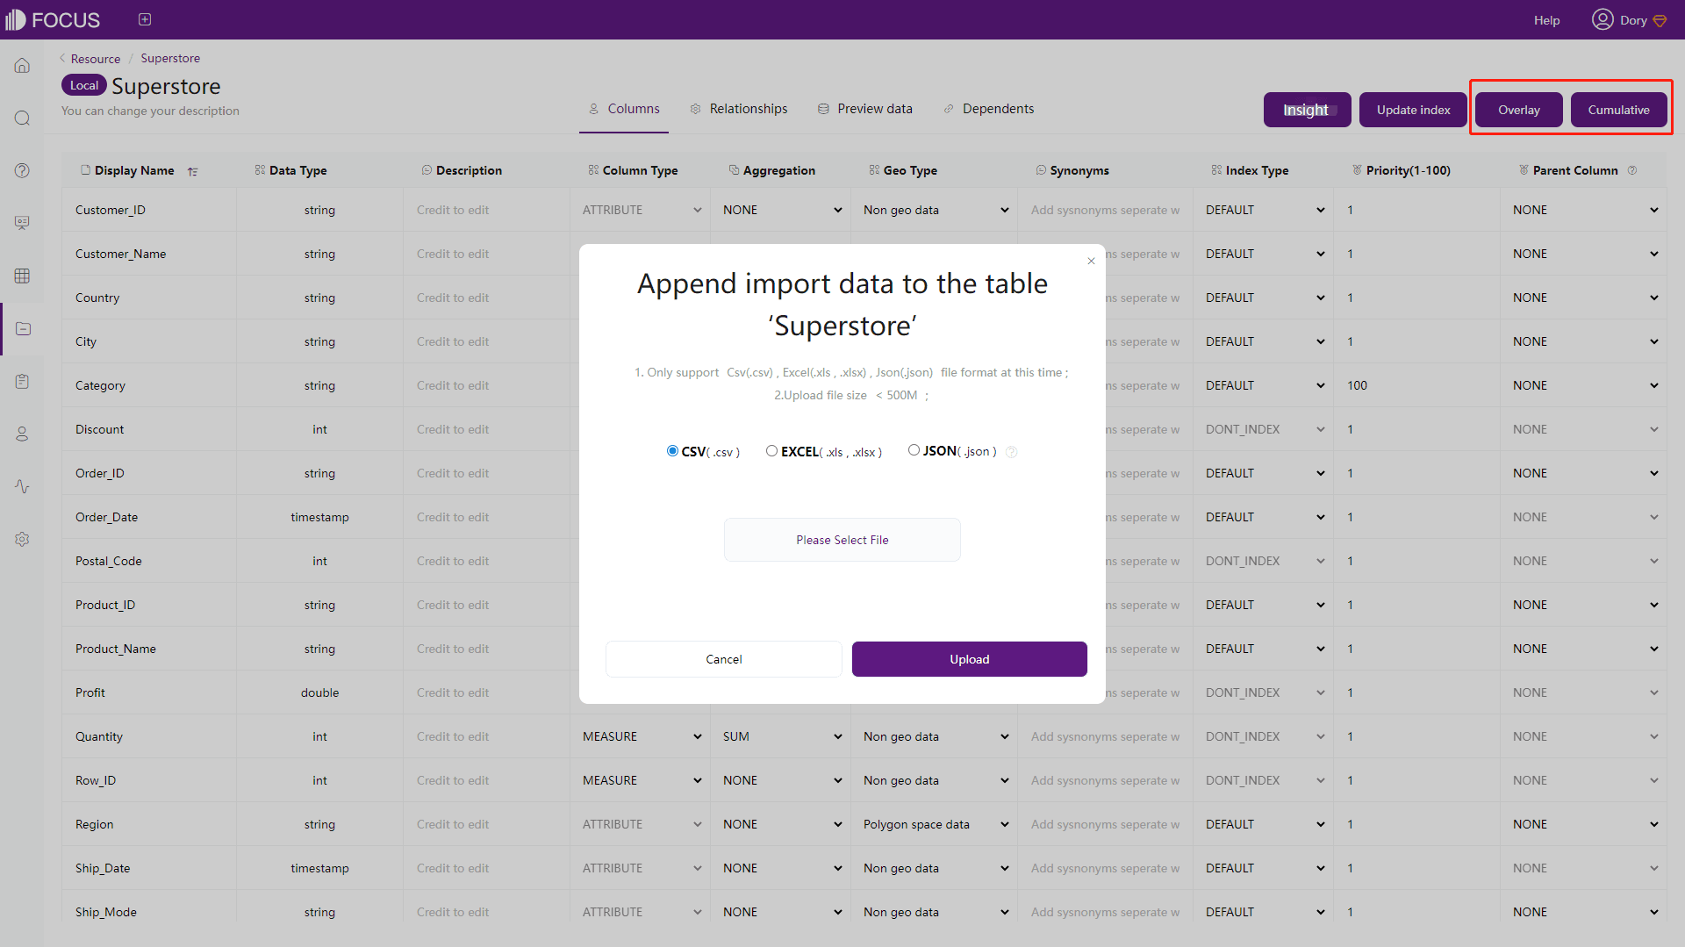
Task: Open Index Type dropdown for Discount
Action: tap(1264, 429)
